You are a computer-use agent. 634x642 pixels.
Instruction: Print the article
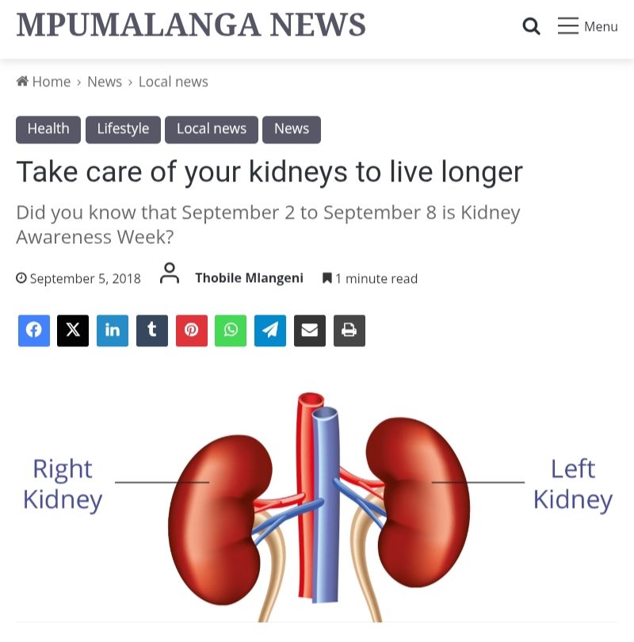point(349,331)
